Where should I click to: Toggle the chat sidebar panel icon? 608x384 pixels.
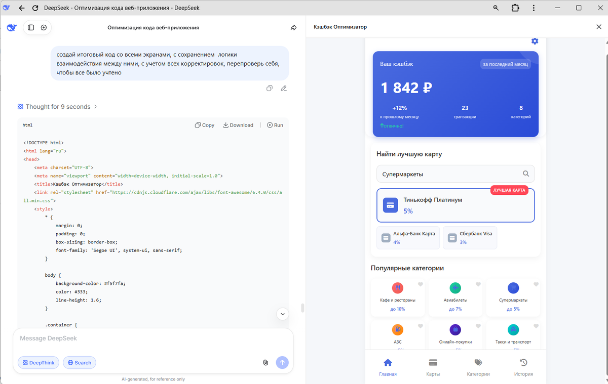tap(31, 27)
